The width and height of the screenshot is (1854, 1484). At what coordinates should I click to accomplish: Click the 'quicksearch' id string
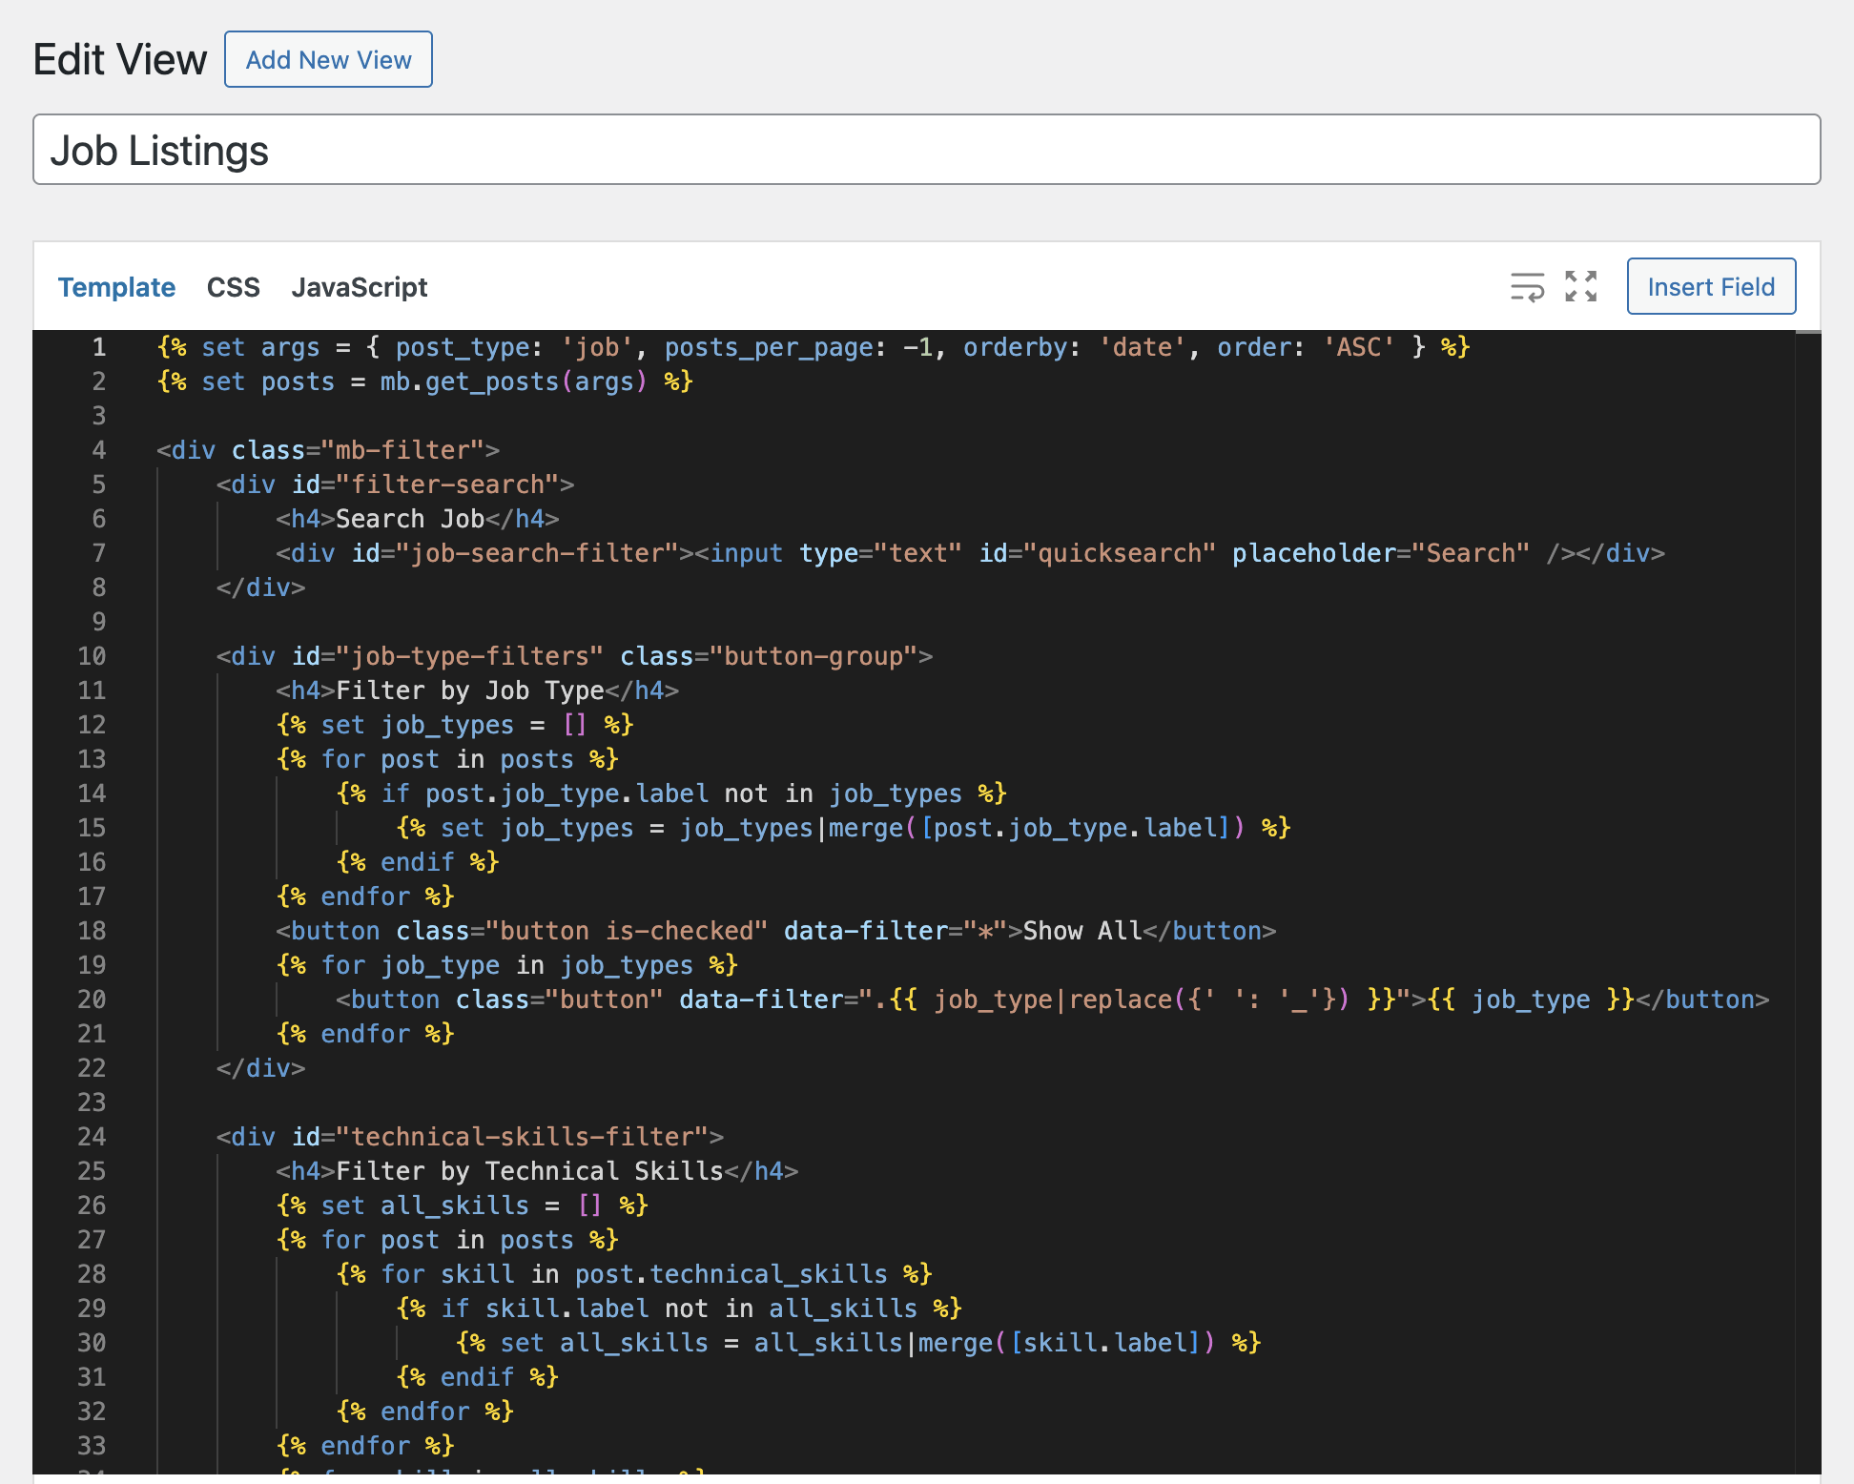[x=1119, y=553]
